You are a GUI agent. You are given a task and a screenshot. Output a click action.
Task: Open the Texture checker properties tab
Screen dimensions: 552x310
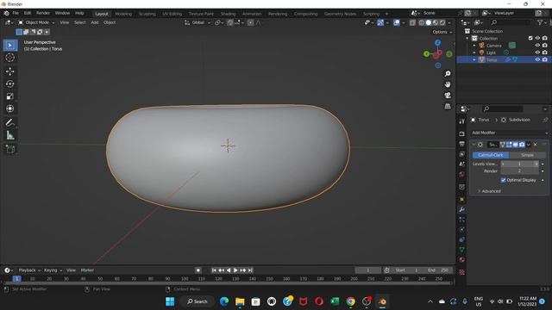(x=462, y=272)
